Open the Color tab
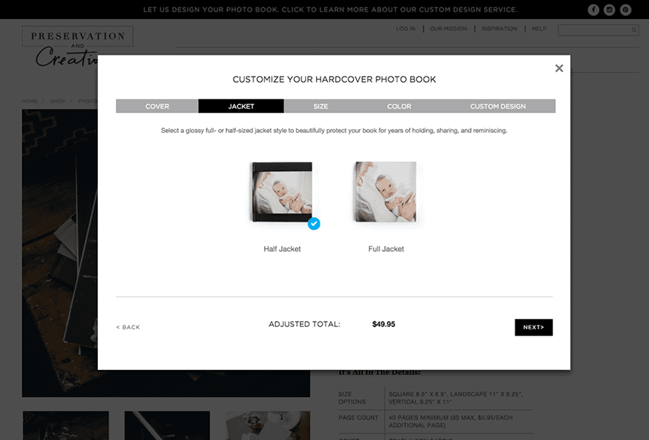The image size is (649, 440). click(x=399, y=107)
